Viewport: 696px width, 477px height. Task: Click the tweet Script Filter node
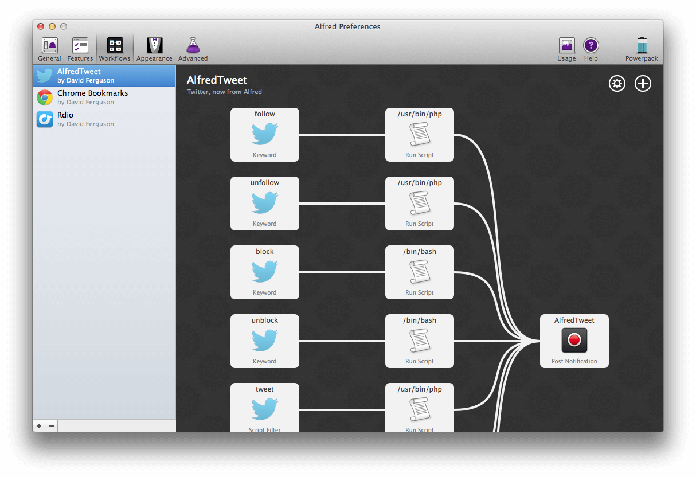(264, 407)
